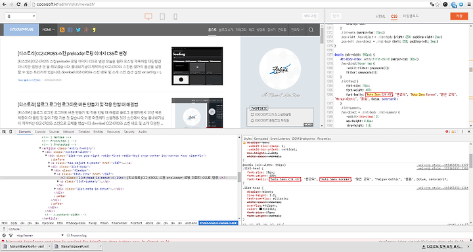The height and width of the screenshot is (252, 473).
Task: Open the blog search magnifier icon
Action: [311, 30]
